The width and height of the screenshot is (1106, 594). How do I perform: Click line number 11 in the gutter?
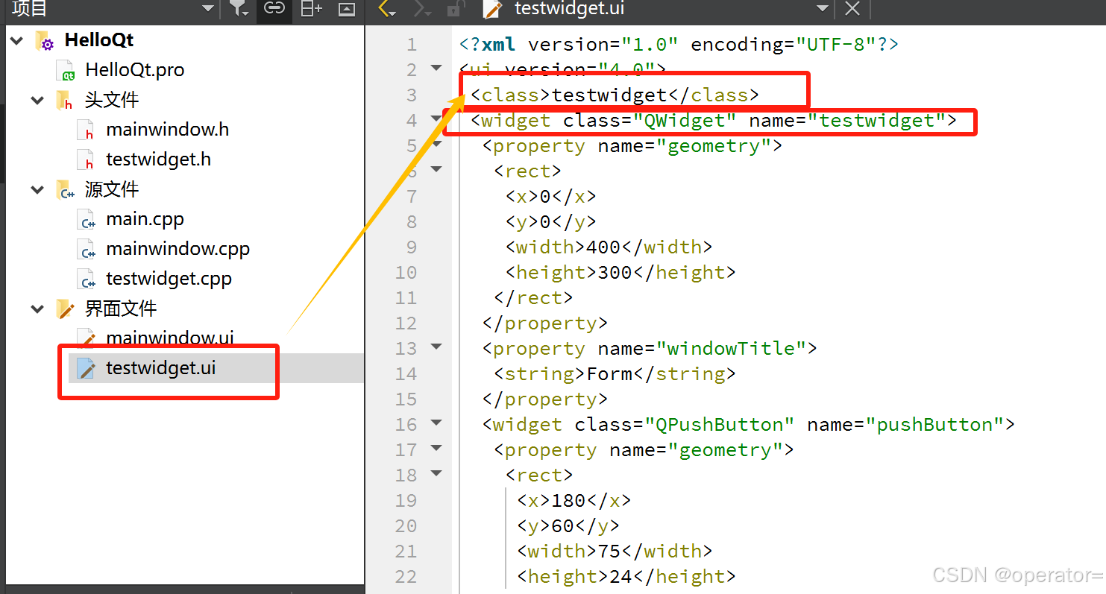(x=406, y=298)
